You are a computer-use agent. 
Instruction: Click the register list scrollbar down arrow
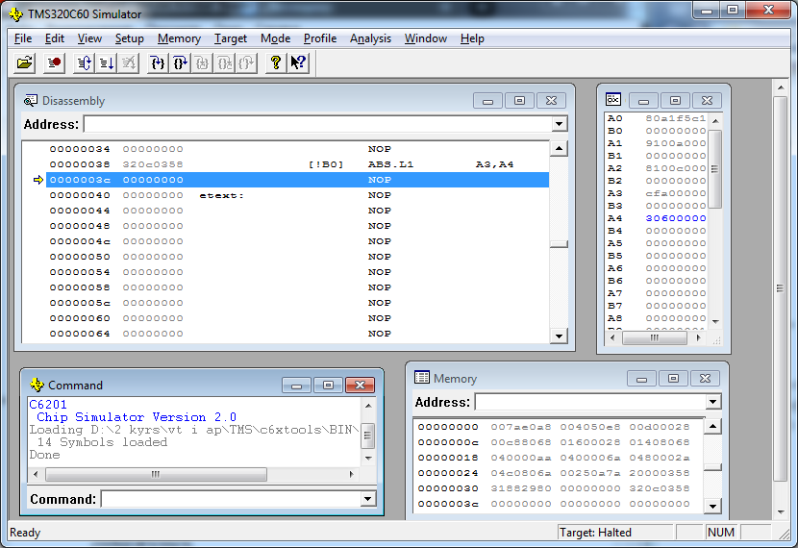coord(715,321)
